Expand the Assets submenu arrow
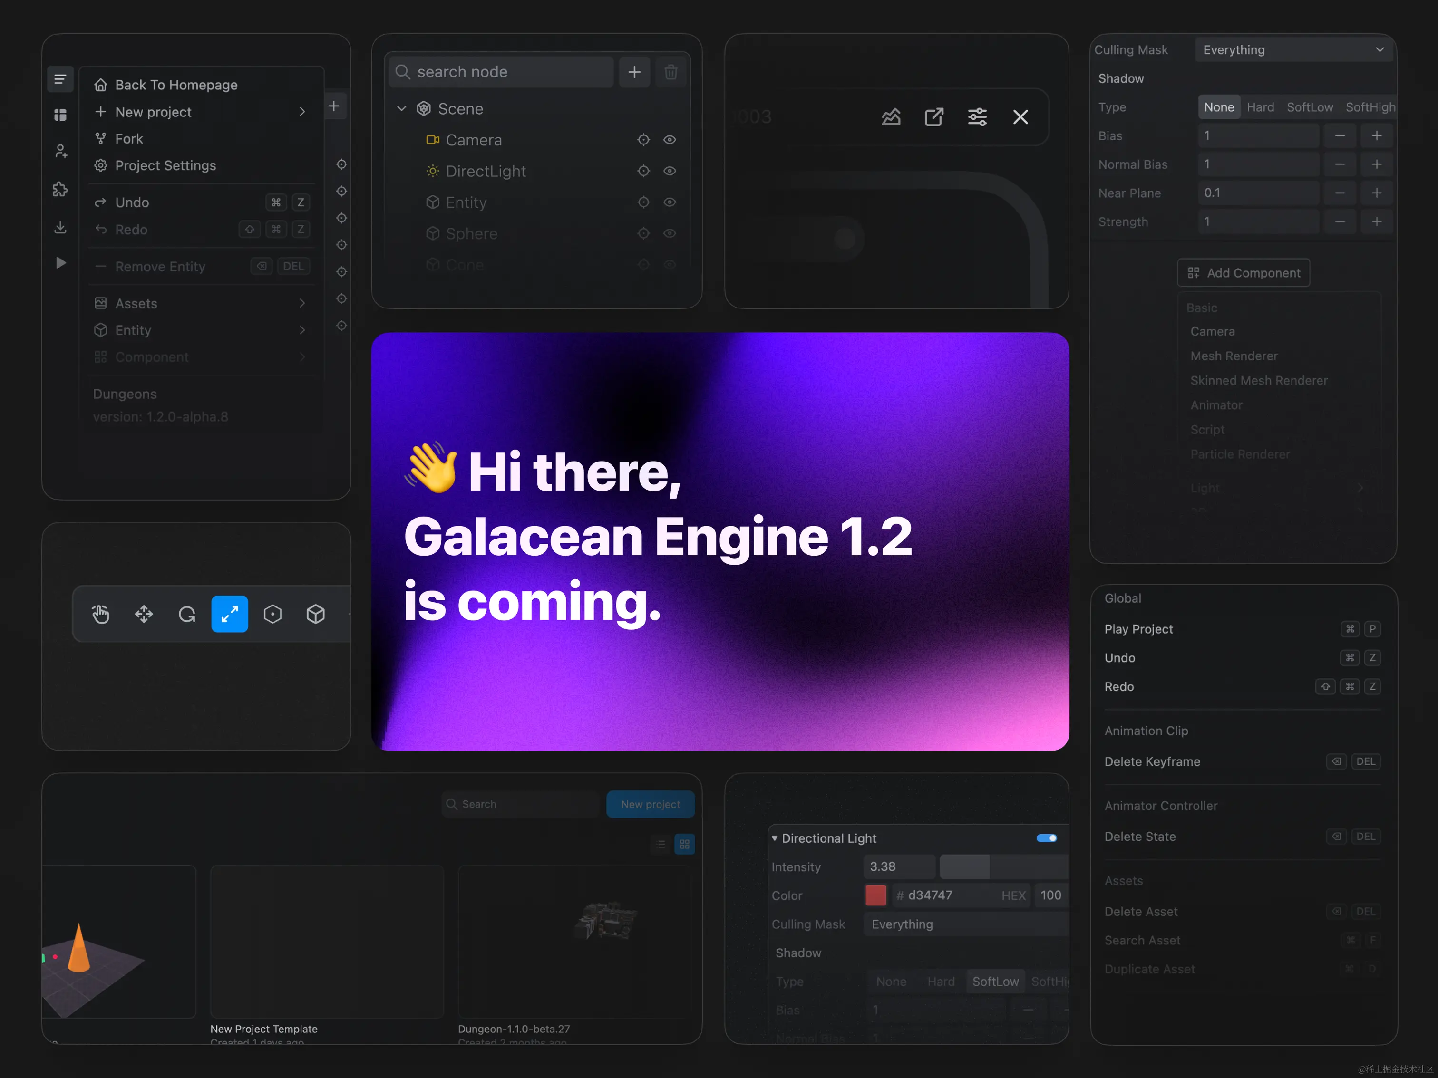This screenshot has width=1438, height=1078. click(x=302, y=303)
